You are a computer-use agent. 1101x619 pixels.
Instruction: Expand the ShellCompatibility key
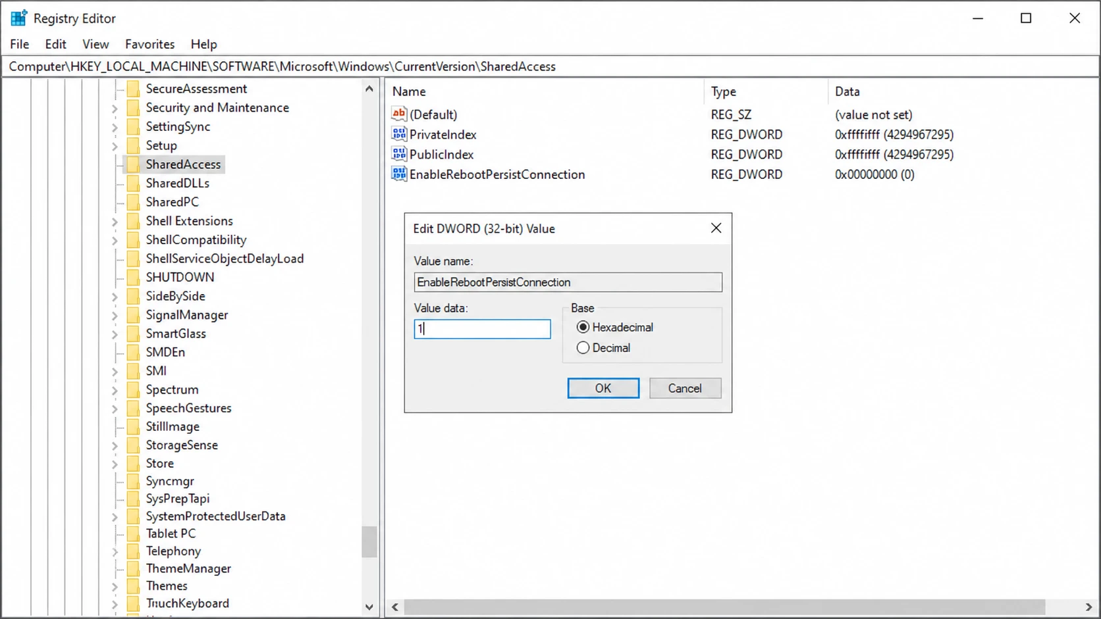(115, 240)
